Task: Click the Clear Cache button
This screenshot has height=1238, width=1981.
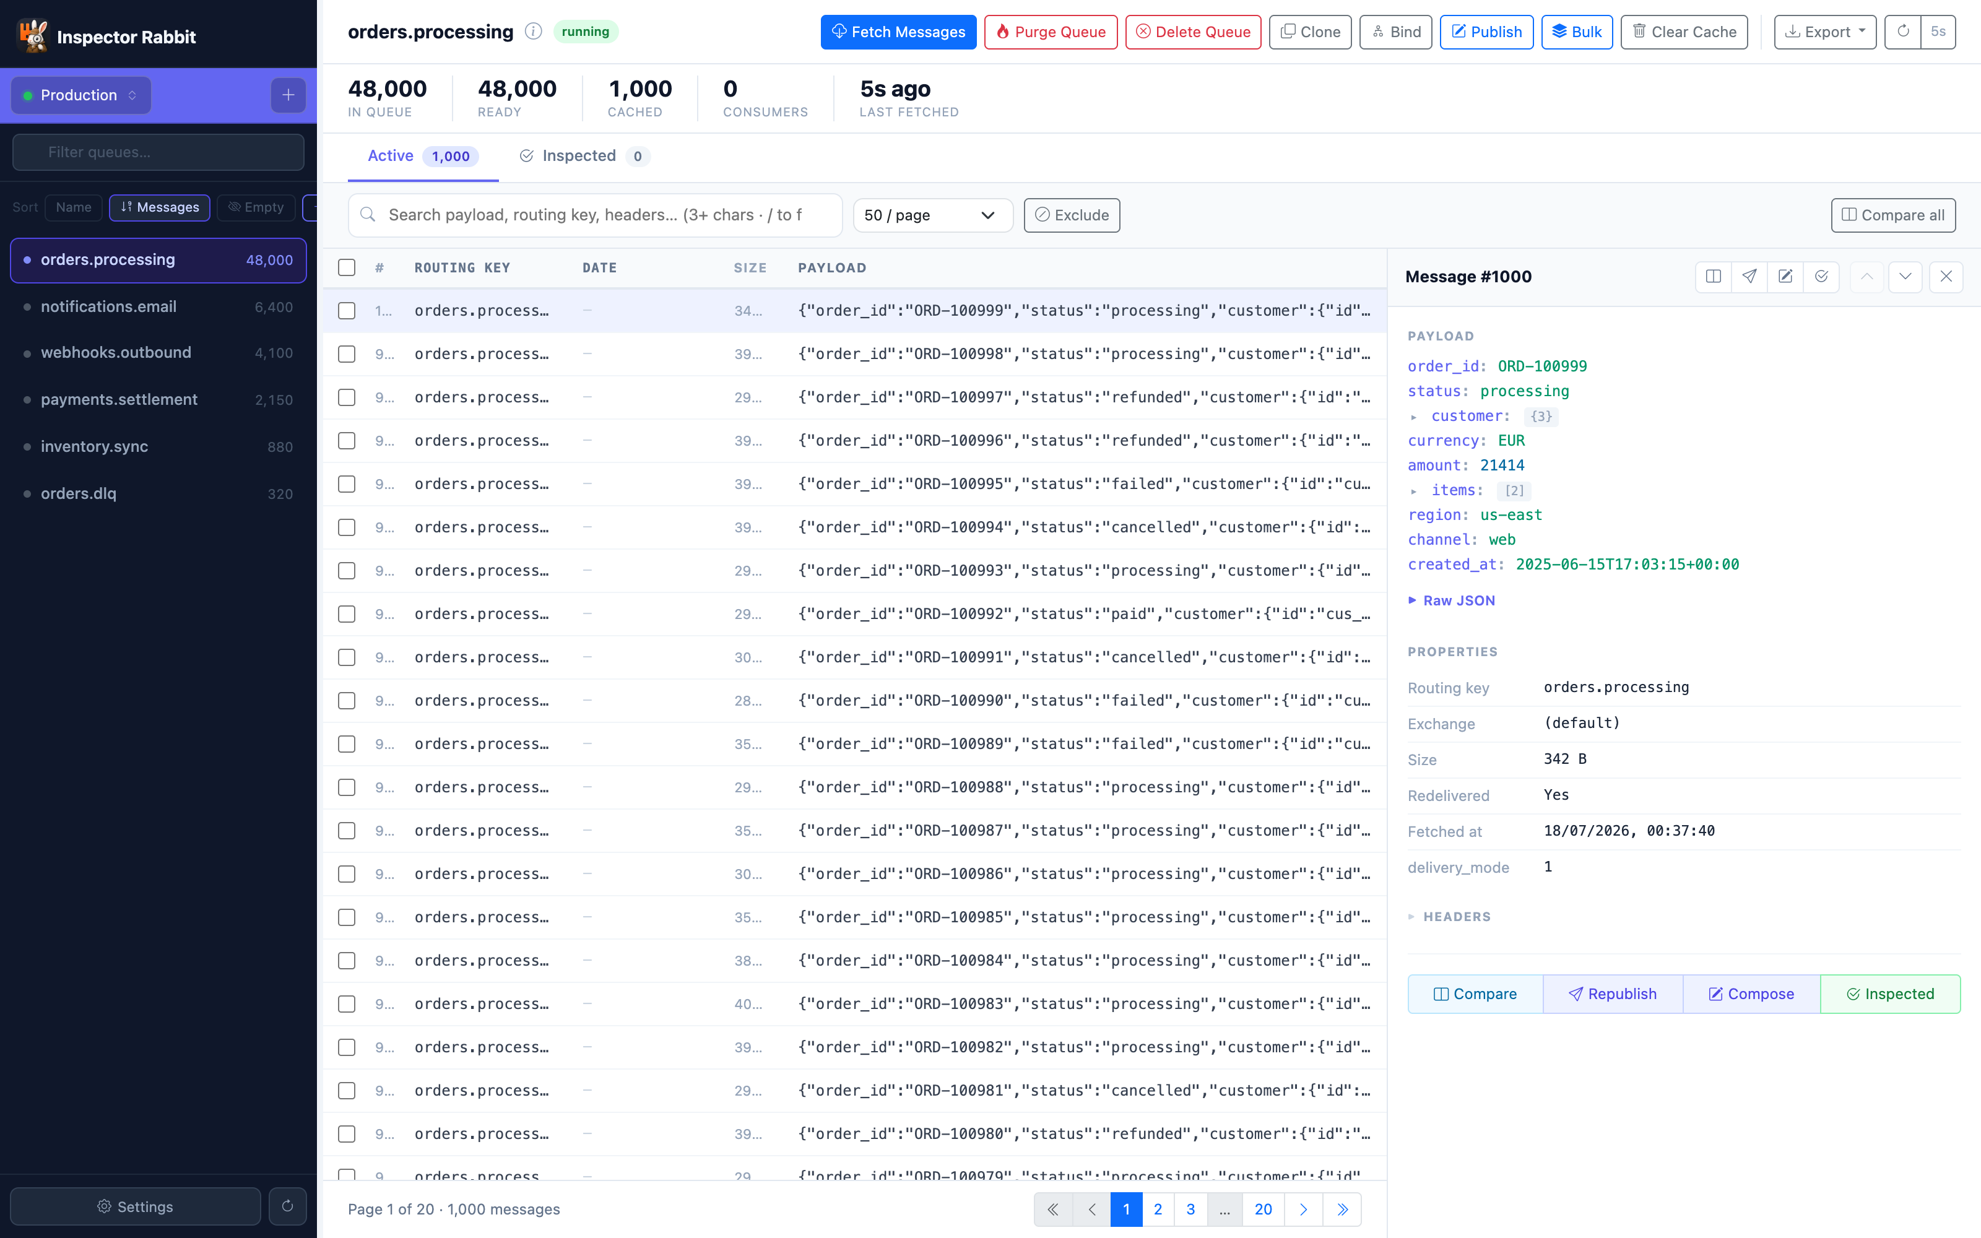Action: 1684,32
